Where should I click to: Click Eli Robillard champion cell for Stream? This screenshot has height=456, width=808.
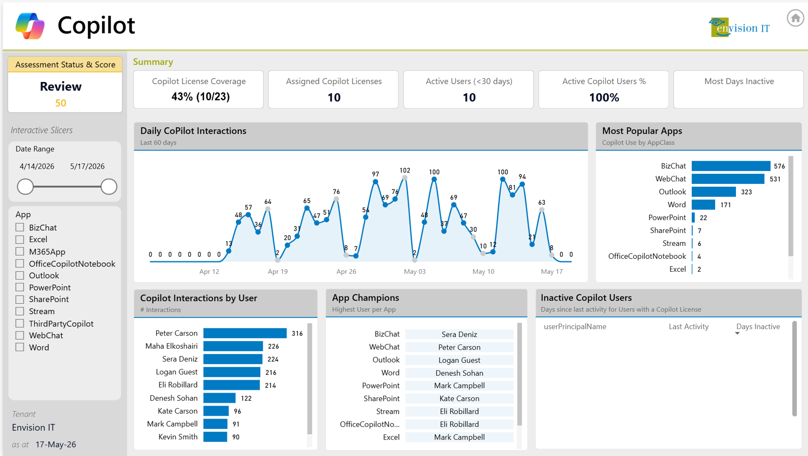[459, 412]
